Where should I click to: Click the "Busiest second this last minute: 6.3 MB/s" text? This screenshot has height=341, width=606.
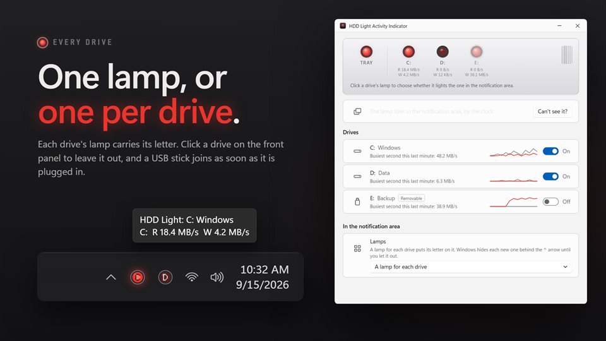click(412, 181)
